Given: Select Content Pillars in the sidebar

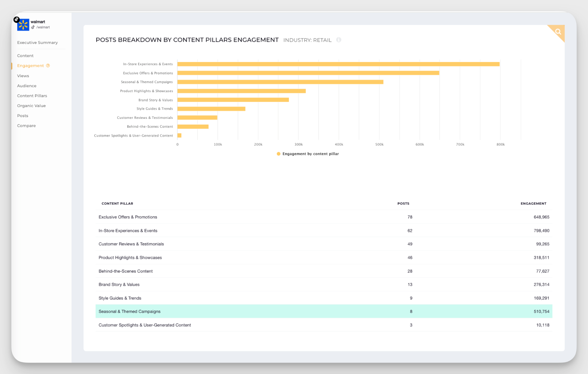Looking at the screenshot, I should [x=32, y=96].
